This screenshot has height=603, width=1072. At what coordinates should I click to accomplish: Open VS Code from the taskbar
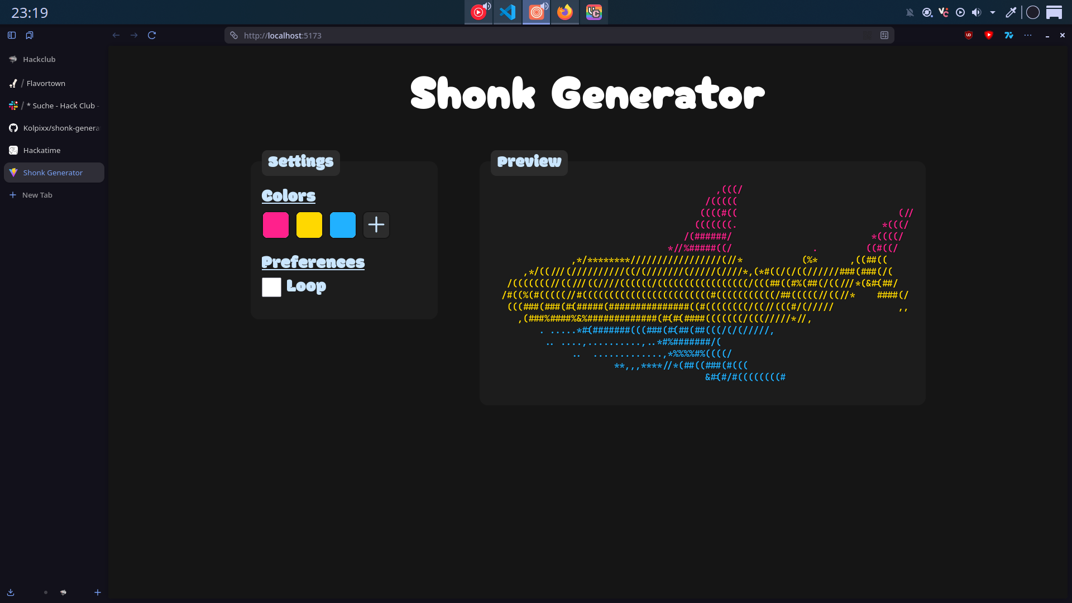tap(508, 12)
